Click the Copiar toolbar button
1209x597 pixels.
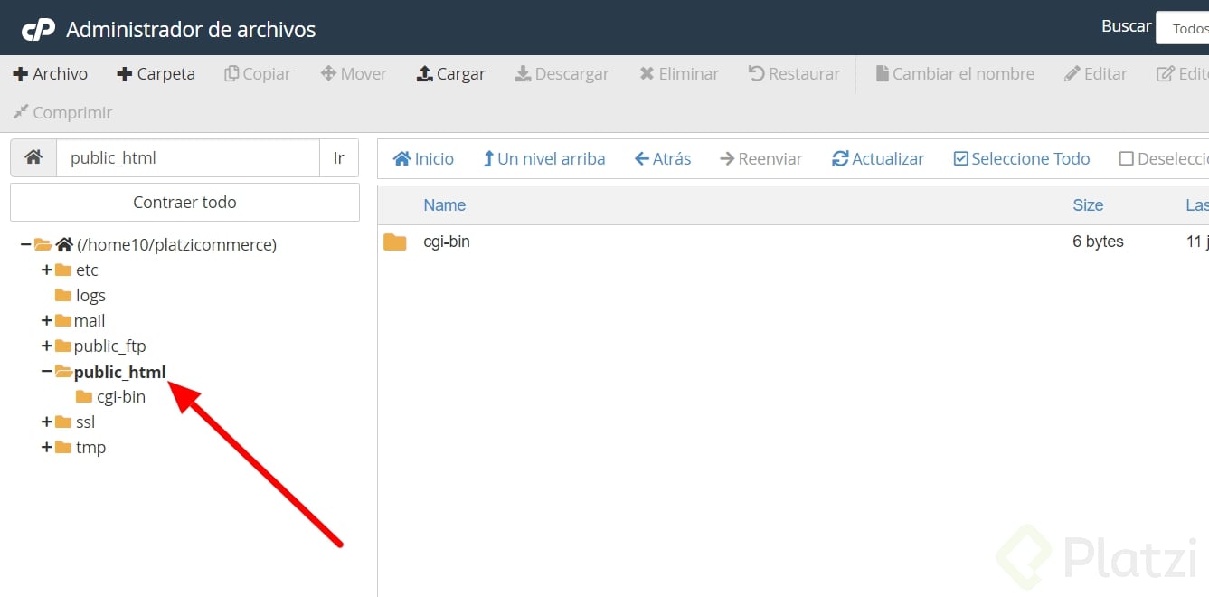258,74
